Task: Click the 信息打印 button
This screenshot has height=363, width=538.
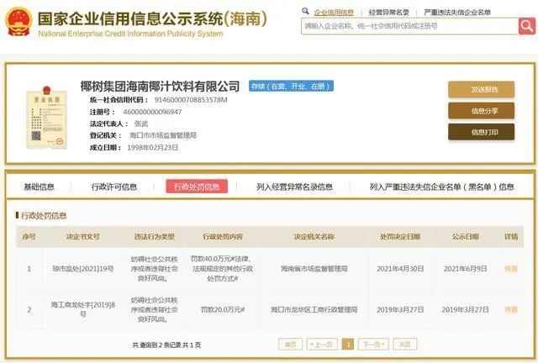Action: point(481,132)
